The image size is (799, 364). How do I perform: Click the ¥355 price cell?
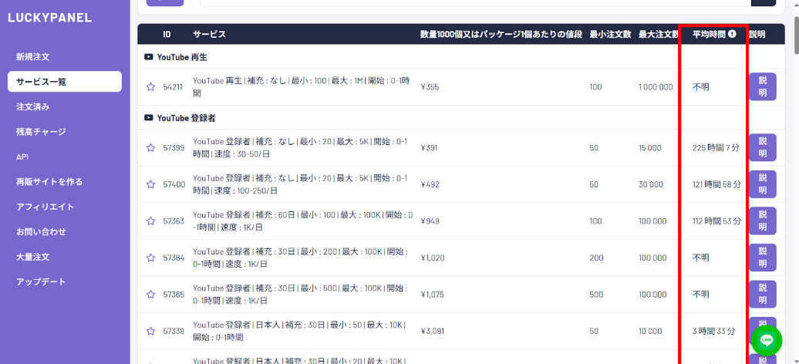click(x=430, y=87)
